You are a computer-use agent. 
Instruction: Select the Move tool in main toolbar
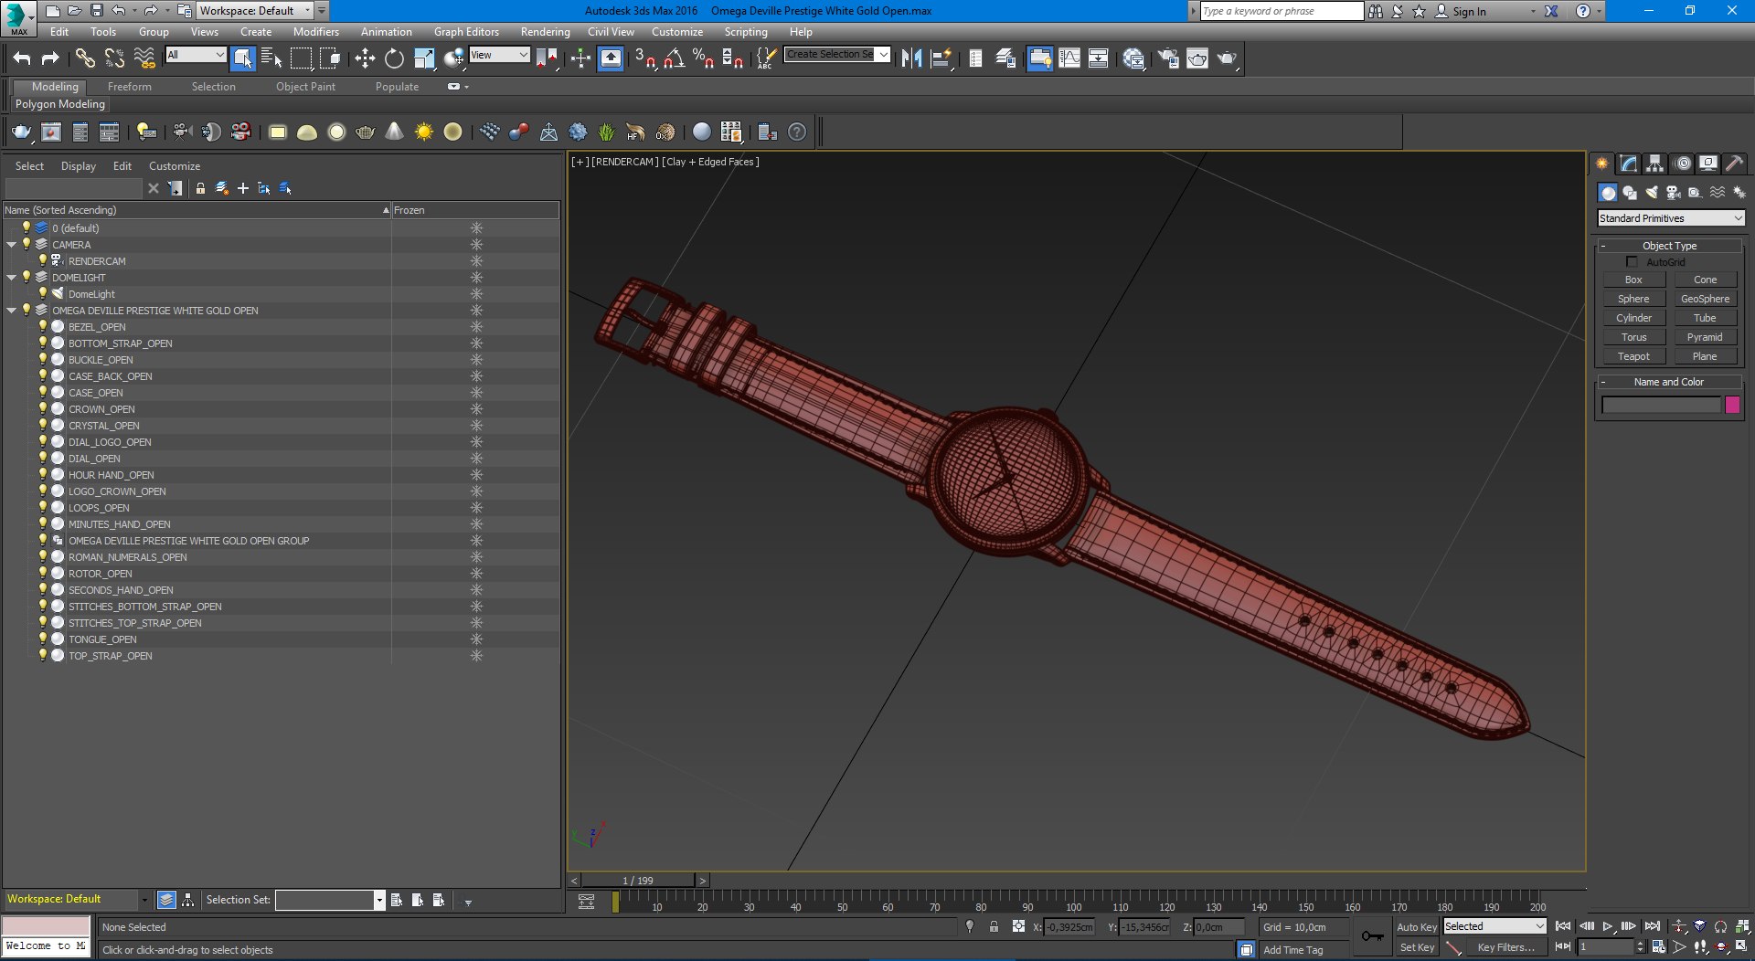pyautogui.click(x=365, y=58)
